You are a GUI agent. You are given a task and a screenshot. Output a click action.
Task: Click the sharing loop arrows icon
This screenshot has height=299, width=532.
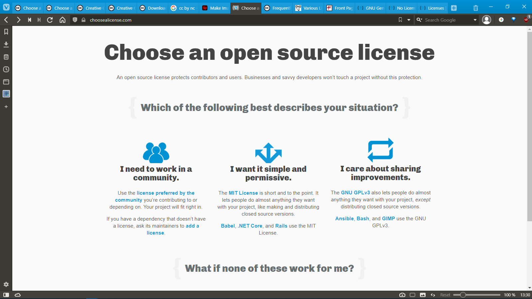coord(380,150)
